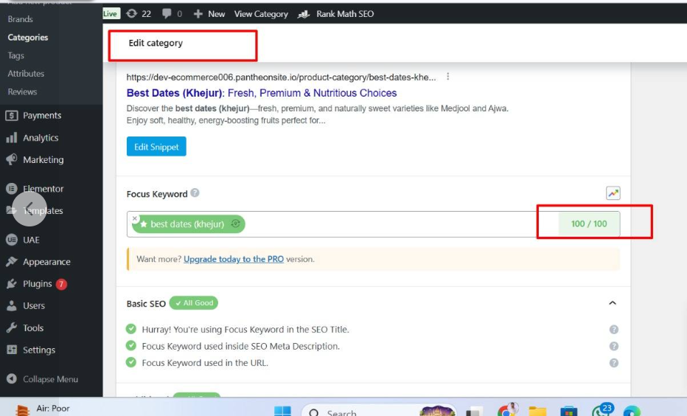Collapse the Basic SEO section
Image resolution: width=687 pixels, height=416 pixels.
tap(612, 303)
